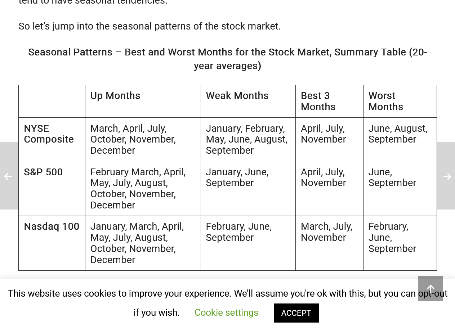Click the NYSE Composite worst months cell
This screenshot has height=333, width=455.
[x=400, y=139]
